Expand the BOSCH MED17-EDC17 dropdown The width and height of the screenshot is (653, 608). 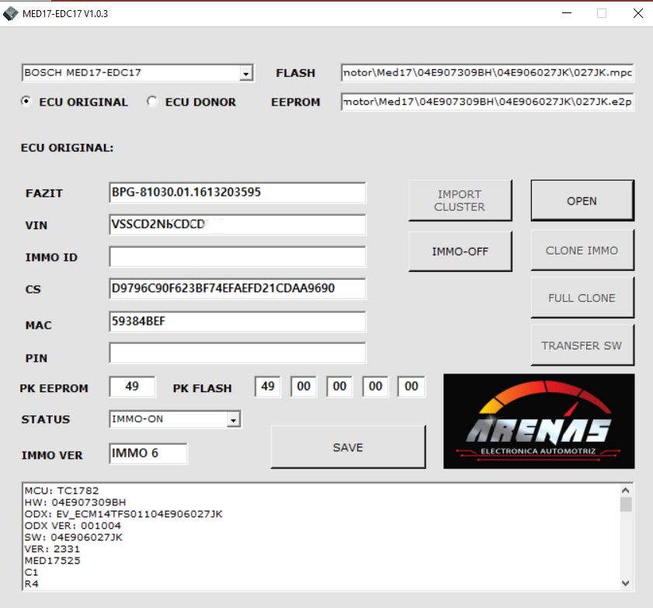coord(246,73)
